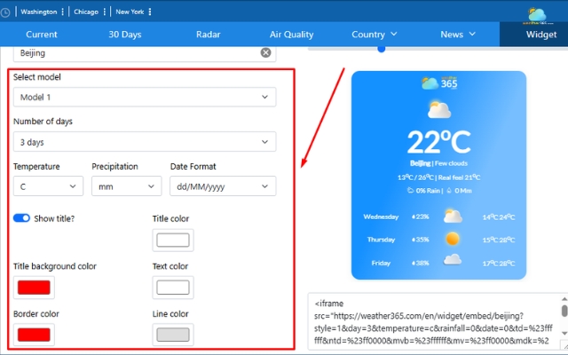Click the weather365 logo in header
568x355 pixels.
[x=537, y=16]
